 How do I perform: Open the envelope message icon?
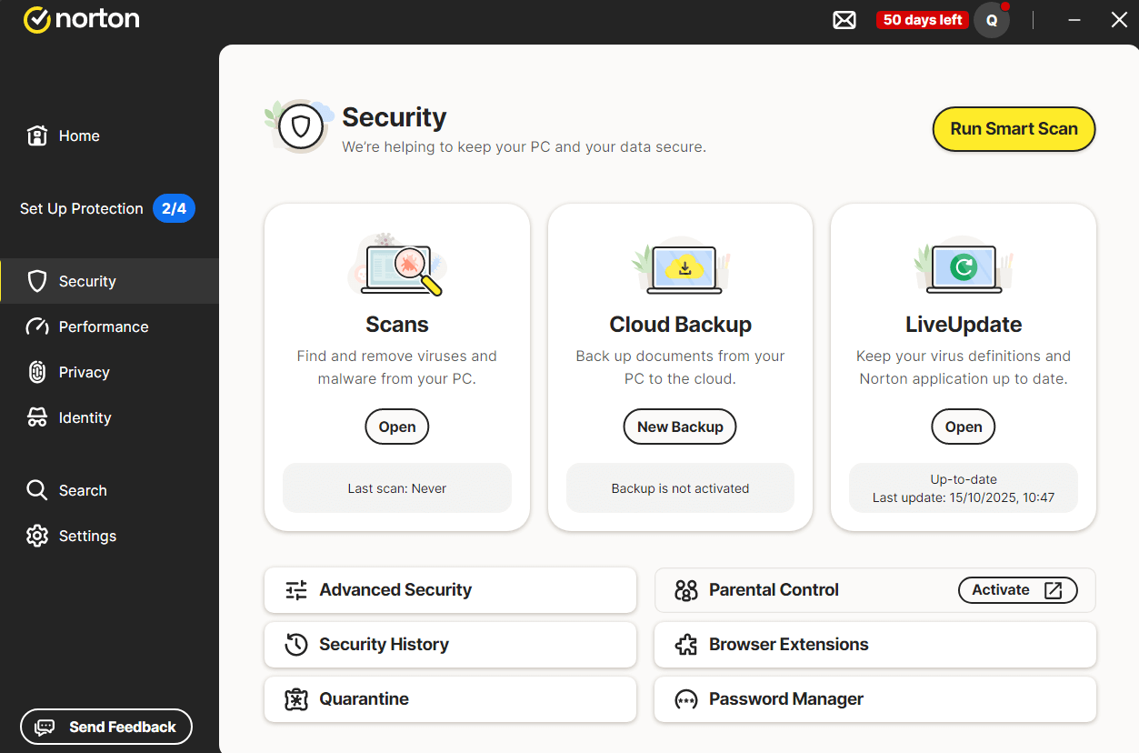844,19
